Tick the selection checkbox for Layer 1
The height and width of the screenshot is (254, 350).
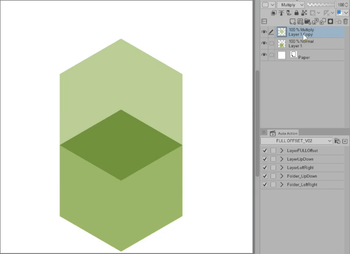pyautogui.click(x=271, y=43)
